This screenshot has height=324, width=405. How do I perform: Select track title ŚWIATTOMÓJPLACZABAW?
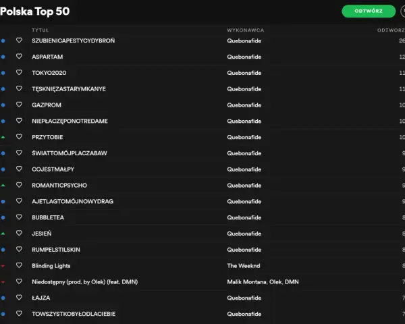pyautogui.click(x=70, y=153)
